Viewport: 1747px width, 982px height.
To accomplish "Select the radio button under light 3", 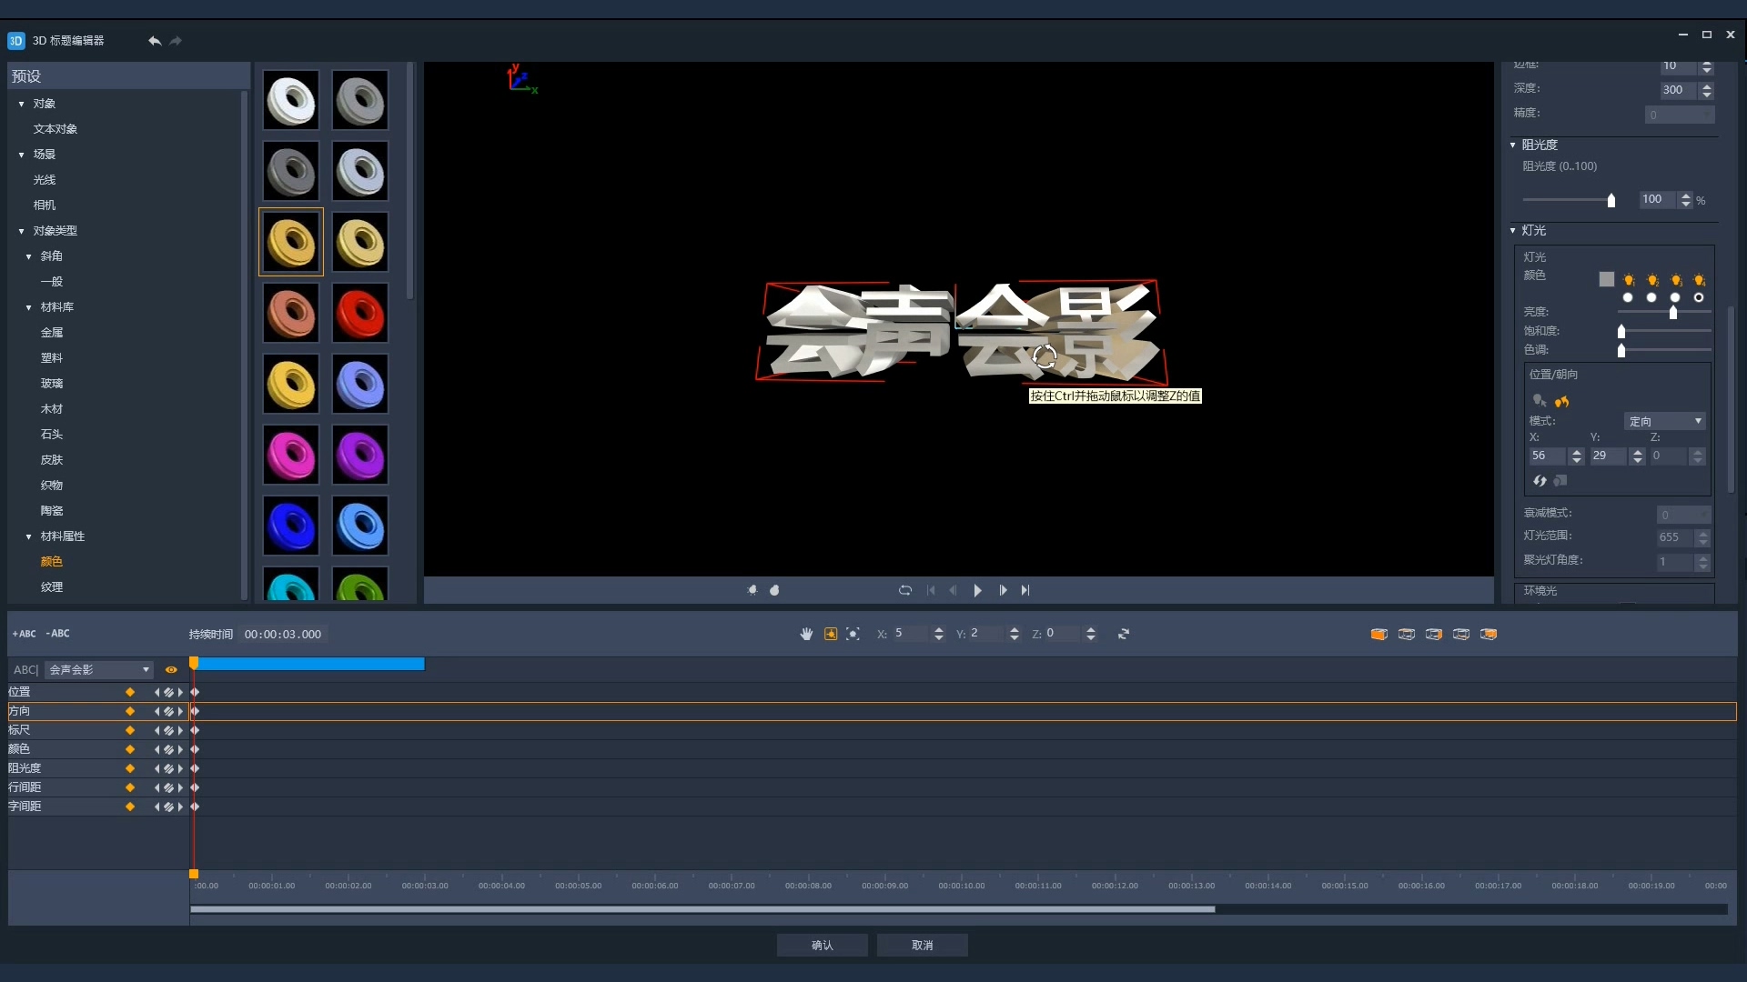I will [1675, 297].
